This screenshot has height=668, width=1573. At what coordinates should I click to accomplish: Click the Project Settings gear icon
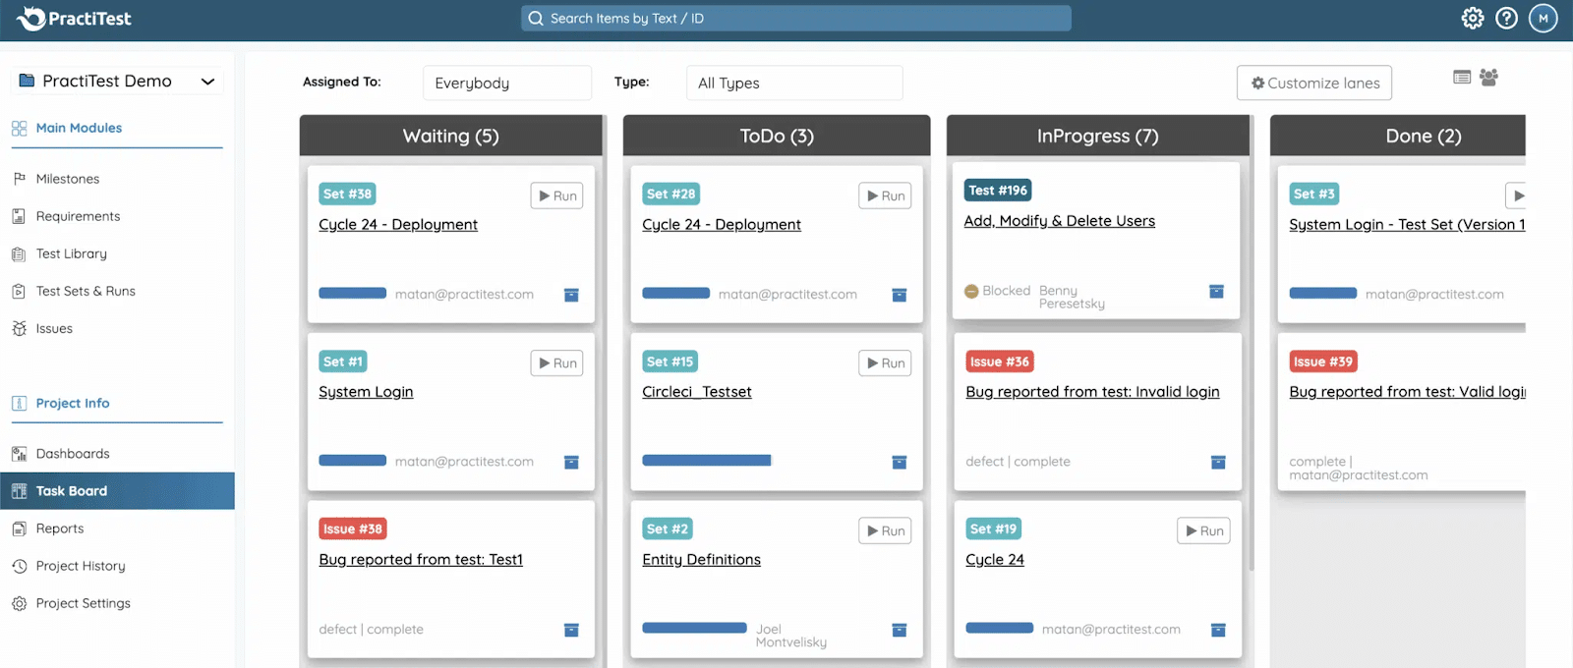(x=19, y=603)
